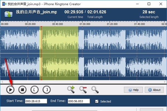Click the total length 02:01.626 display
The height and width of the screenshot is (111, 167).
[x=97, y=12]
